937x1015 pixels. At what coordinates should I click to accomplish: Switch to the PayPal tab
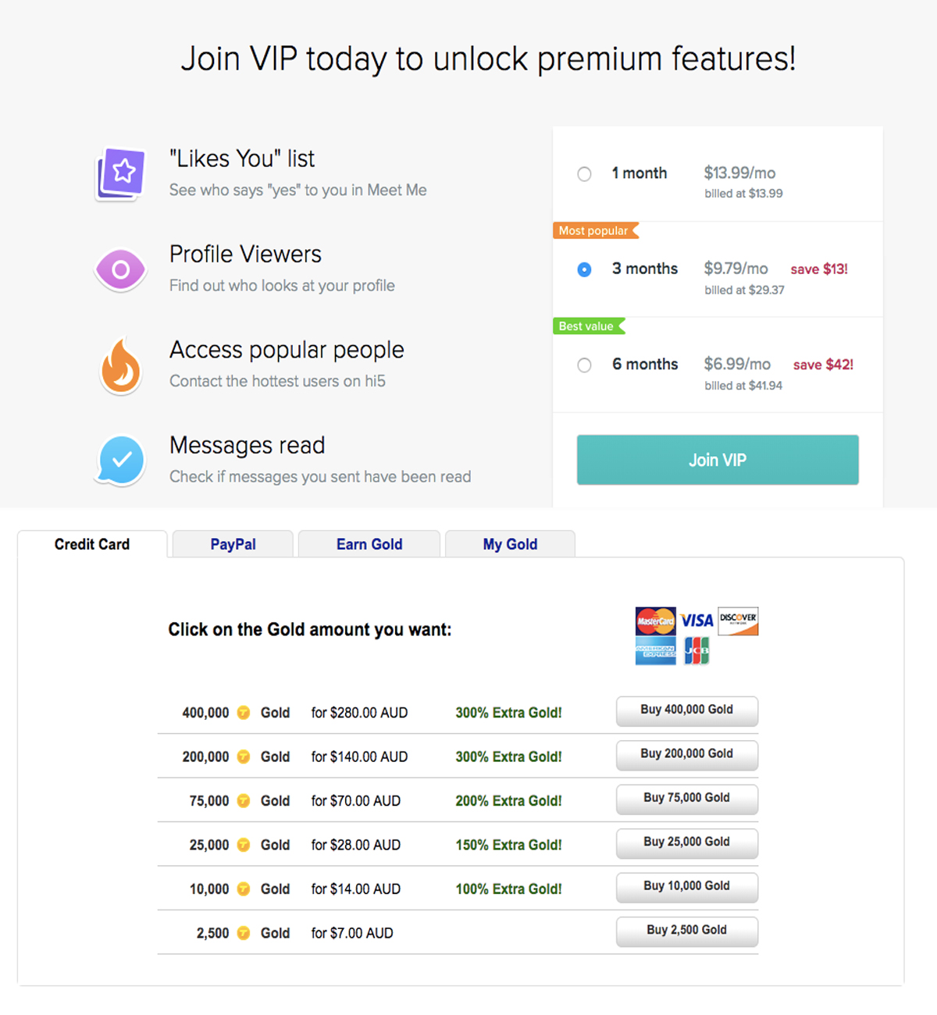click(x=233, y=544)
